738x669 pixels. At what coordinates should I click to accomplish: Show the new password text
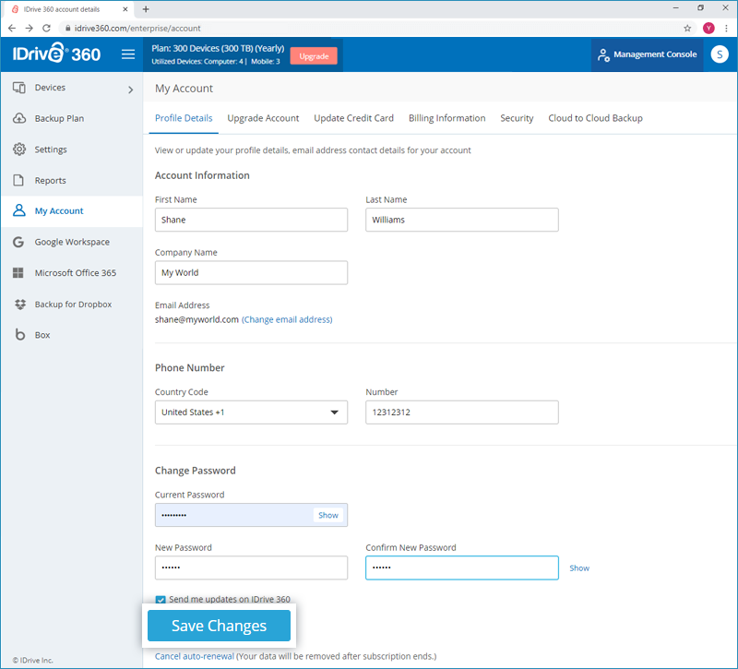pos(578,568)
